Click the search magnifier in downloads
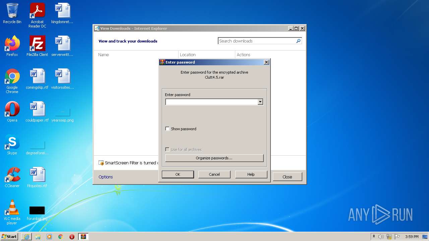 pos(298,41)
